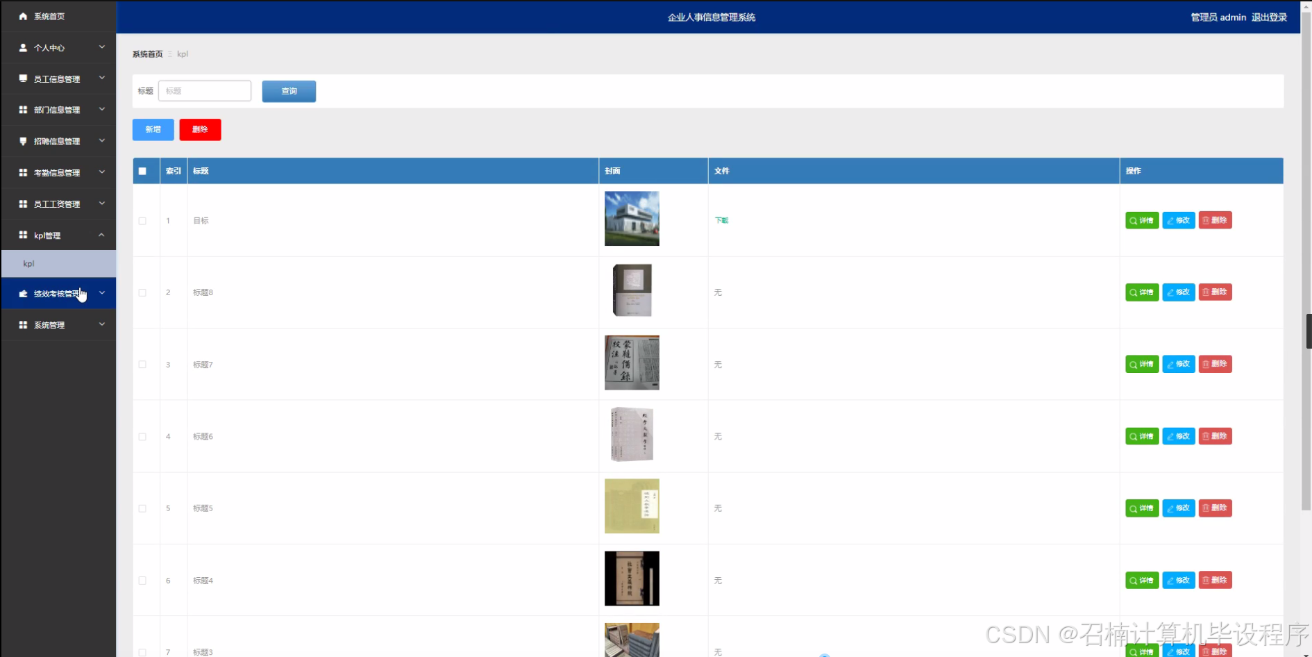Image resolution: width=1312 pixels, height=657 pixels.
Task: Open the cover thumbnail in 标题6 row
Action: [x=632, y=435]
